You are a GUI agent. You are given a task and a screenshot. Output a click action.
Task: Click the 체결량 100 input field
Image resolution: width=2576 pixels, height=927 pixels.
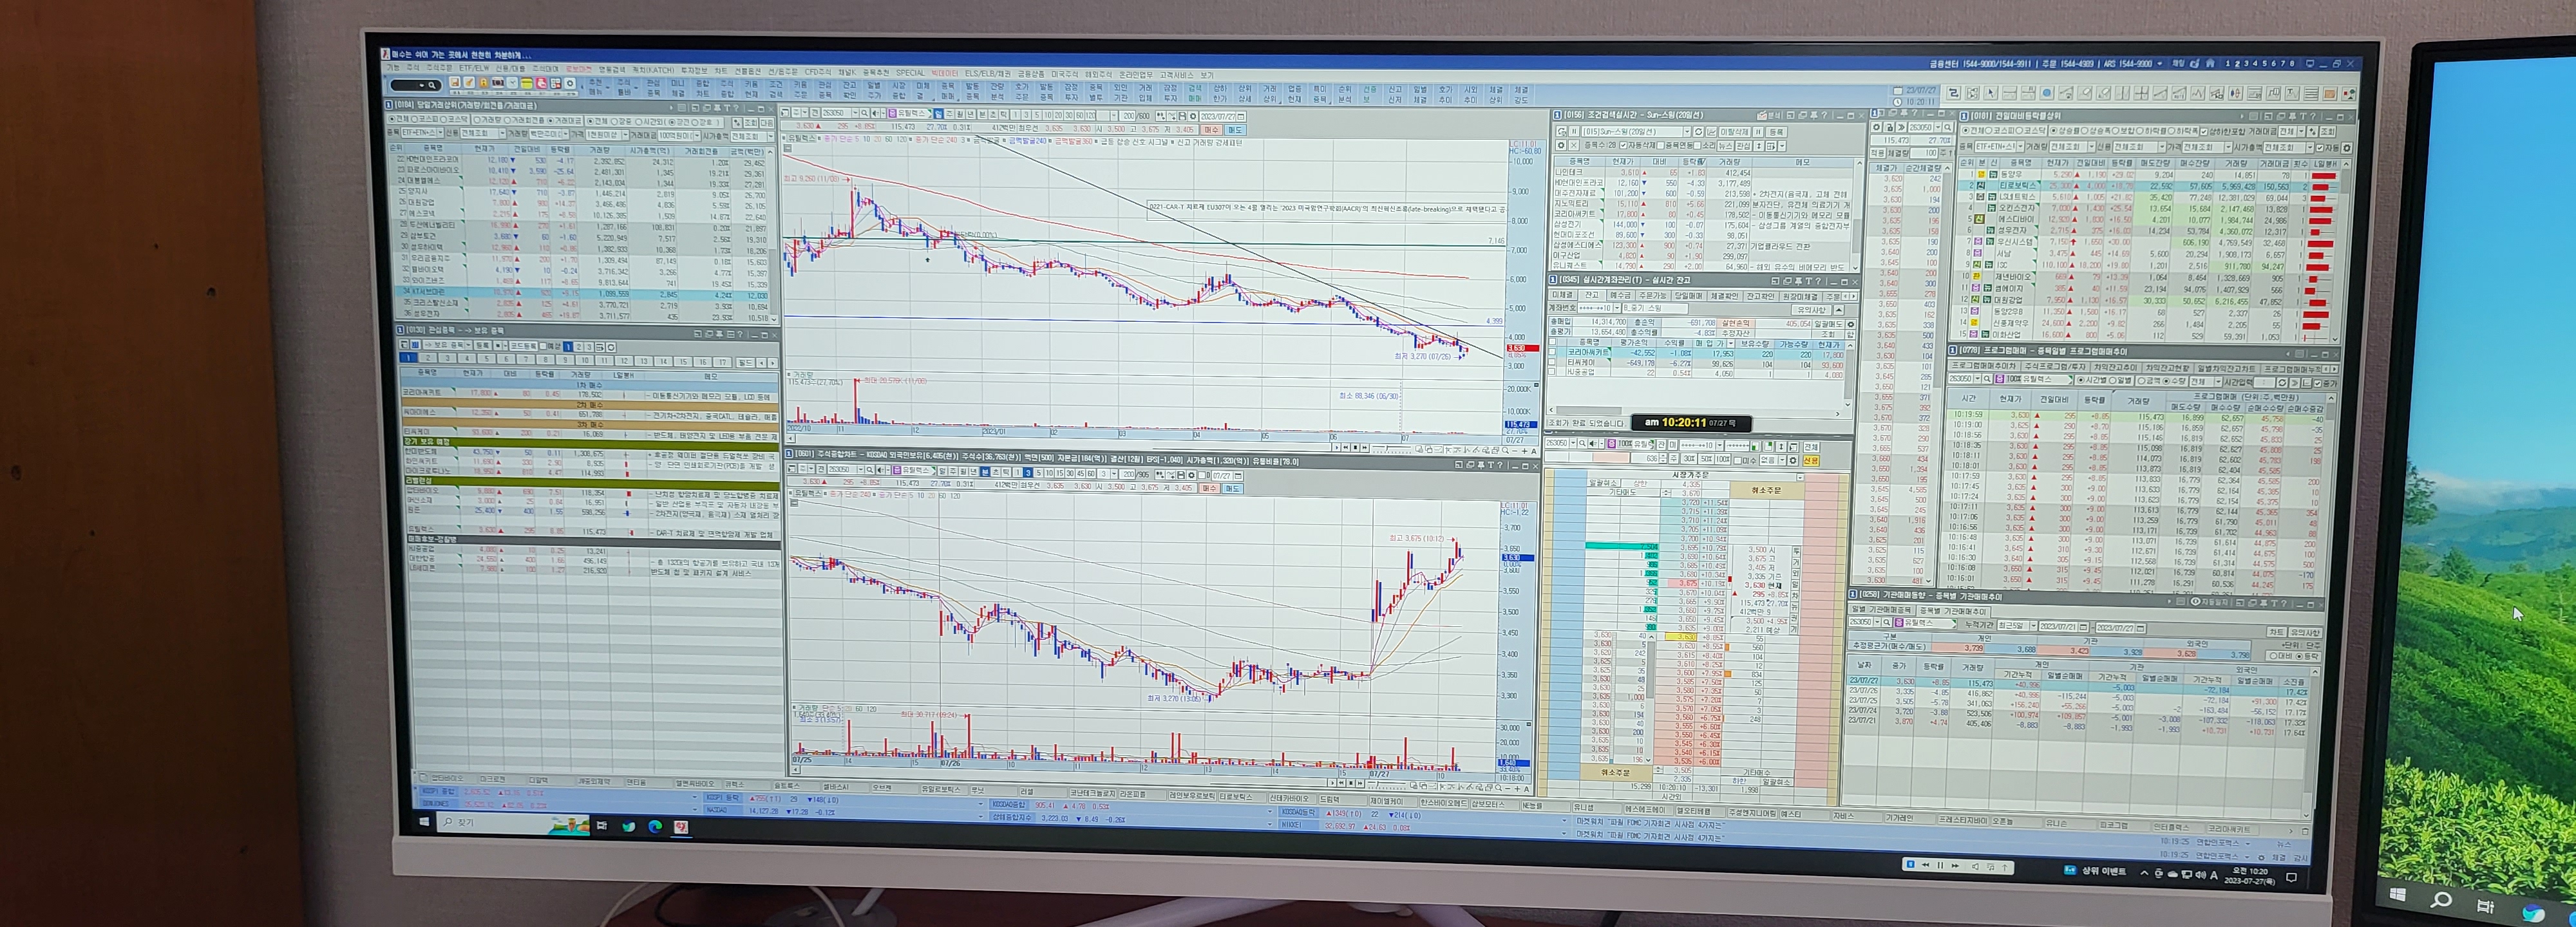click(x=1925, y=153)
